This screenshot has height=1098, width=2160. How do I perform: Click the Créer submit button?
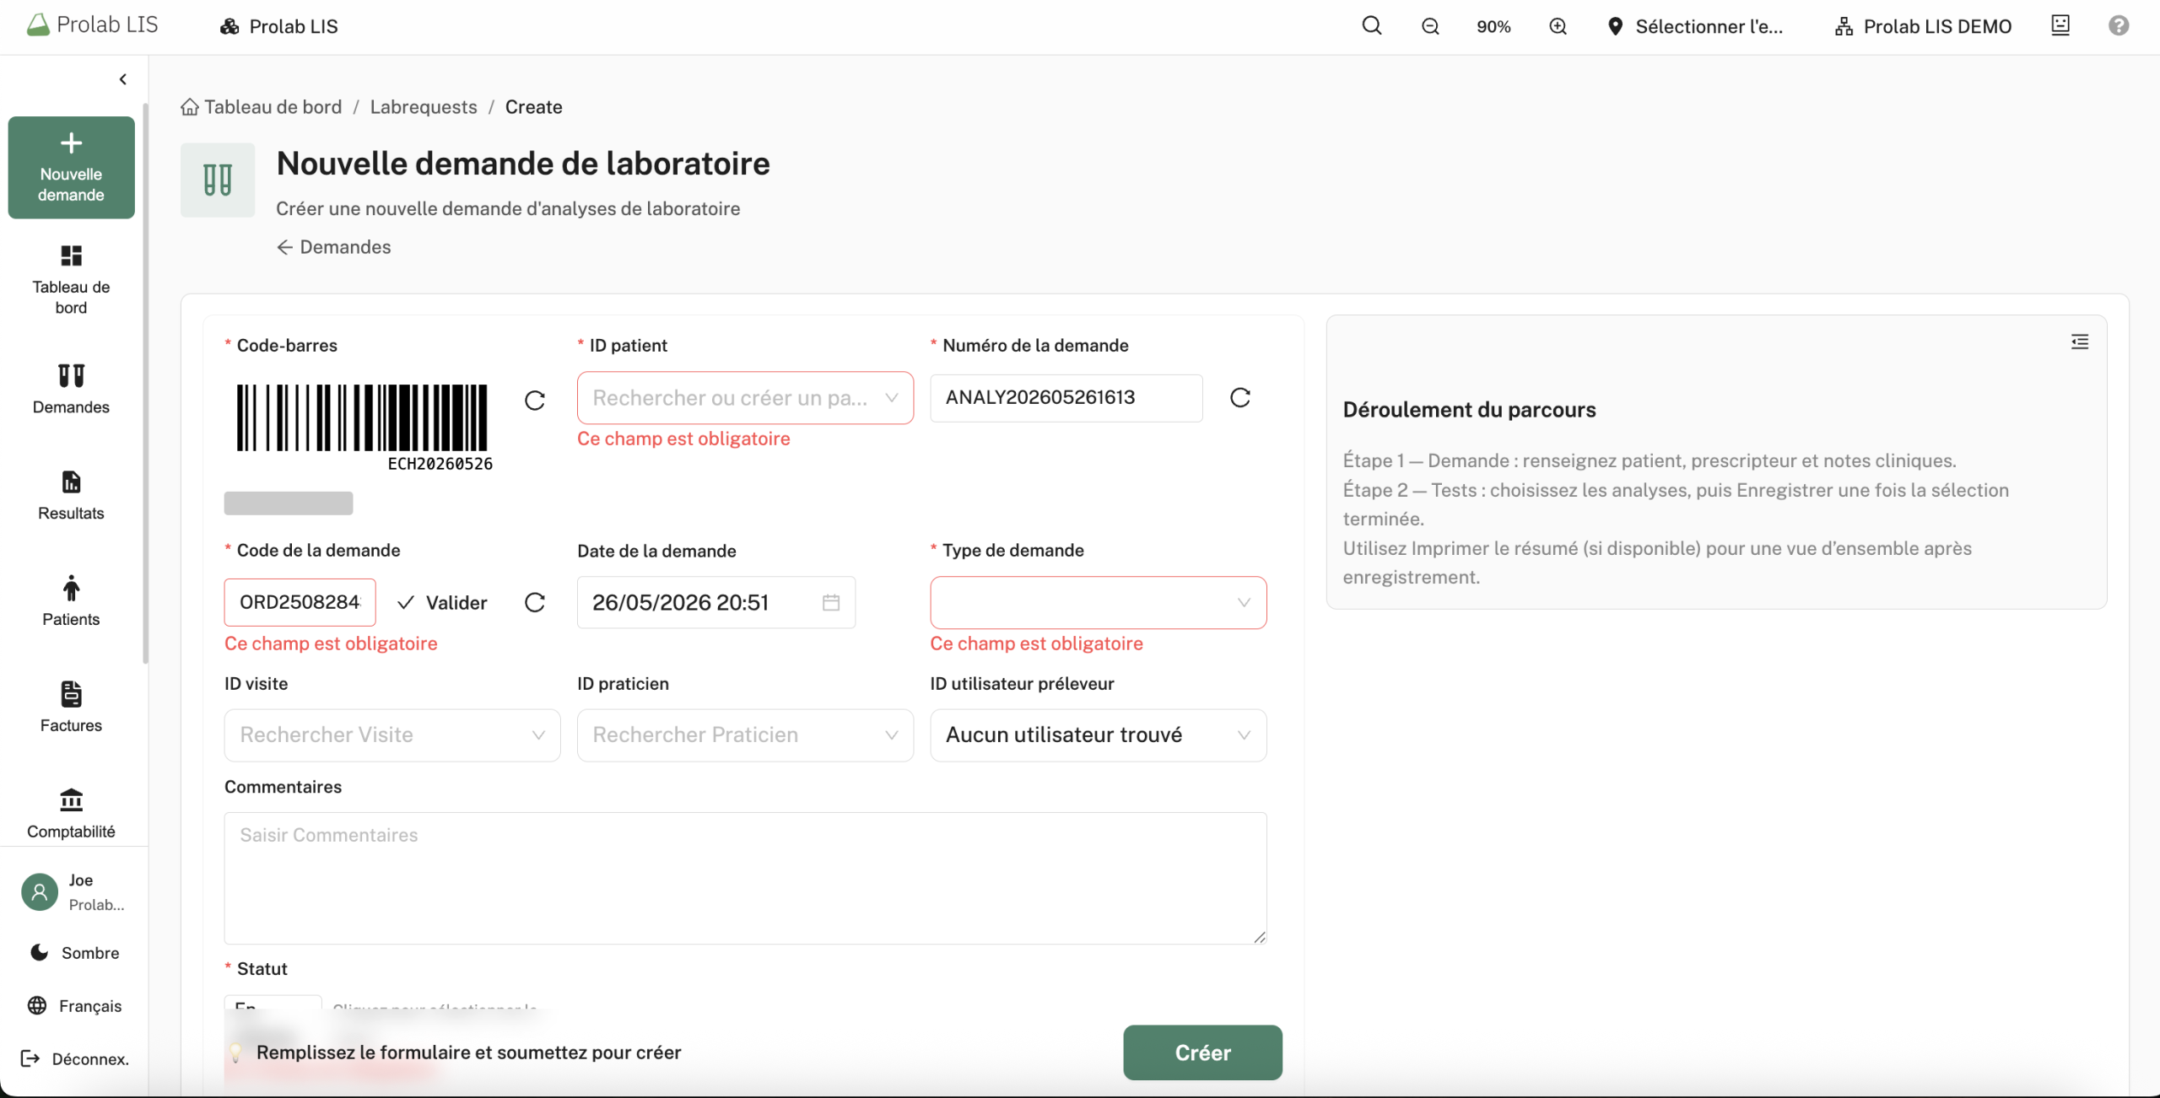pos(1202,1052)
